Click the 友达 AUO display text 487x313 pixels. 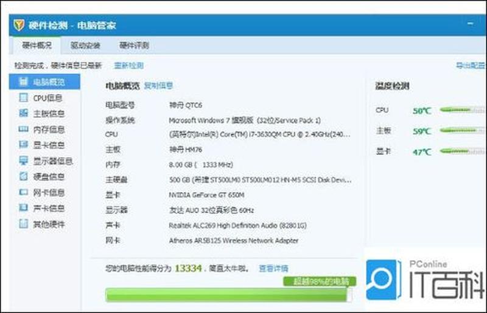coord(211,210)
